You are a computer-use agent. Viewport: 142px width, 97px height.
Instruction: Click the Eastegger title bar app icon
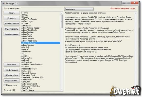pos(4,3)
